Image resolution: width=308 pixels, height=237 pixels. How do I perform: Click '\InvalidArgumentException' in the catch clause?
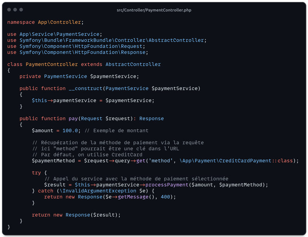[98, 191]
